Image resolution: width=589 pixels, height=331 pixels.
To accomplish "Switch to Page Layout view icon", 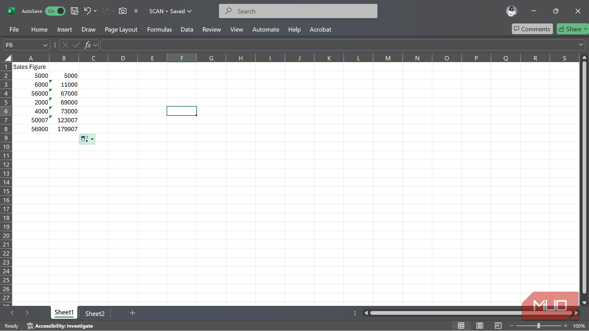I will click(x=480, y=325).
